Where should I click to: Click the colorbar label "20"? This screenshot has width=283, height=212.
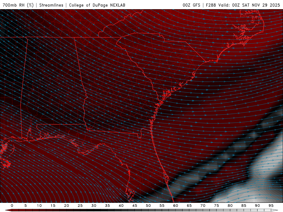click(67, 206)
